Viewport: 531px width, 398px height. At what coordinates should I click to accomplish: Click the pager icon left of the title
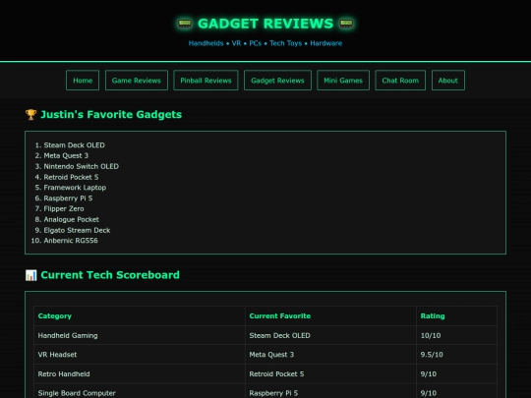[185, 24]
